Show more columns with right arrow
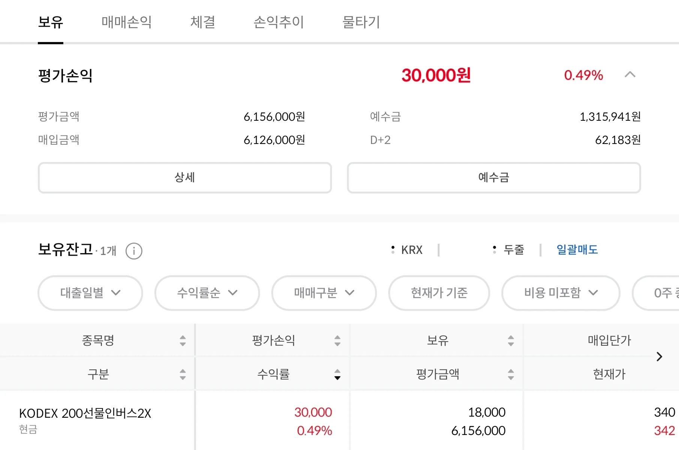 [x=660, y=357]
